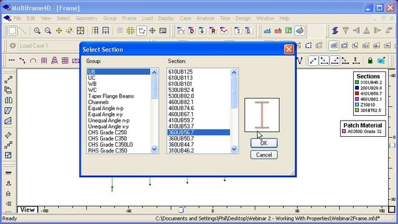Toggle the yellow structural grid icon

(x=131, y=30)
